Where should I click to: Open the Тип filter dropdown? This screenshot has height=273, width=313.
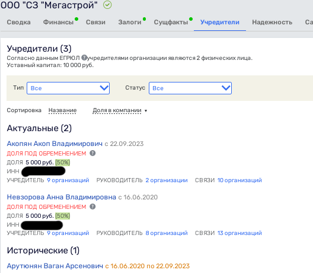pyautogui.click(x=68, y=88)
